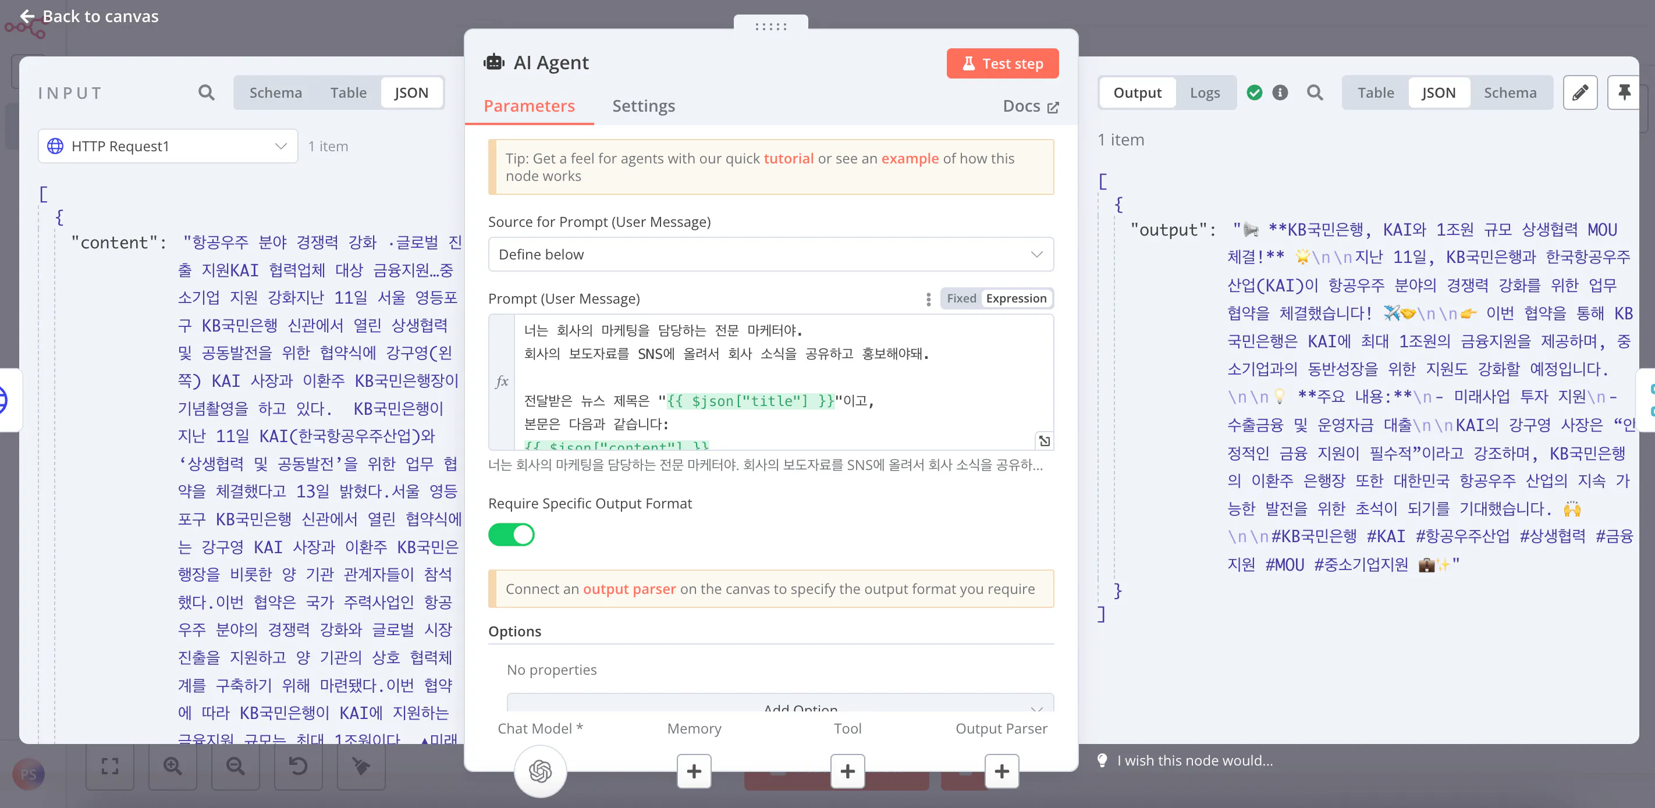Click the Test step button
Image resolution: width=1655 pixels, height=808 pixels.
click(1001, 63)
